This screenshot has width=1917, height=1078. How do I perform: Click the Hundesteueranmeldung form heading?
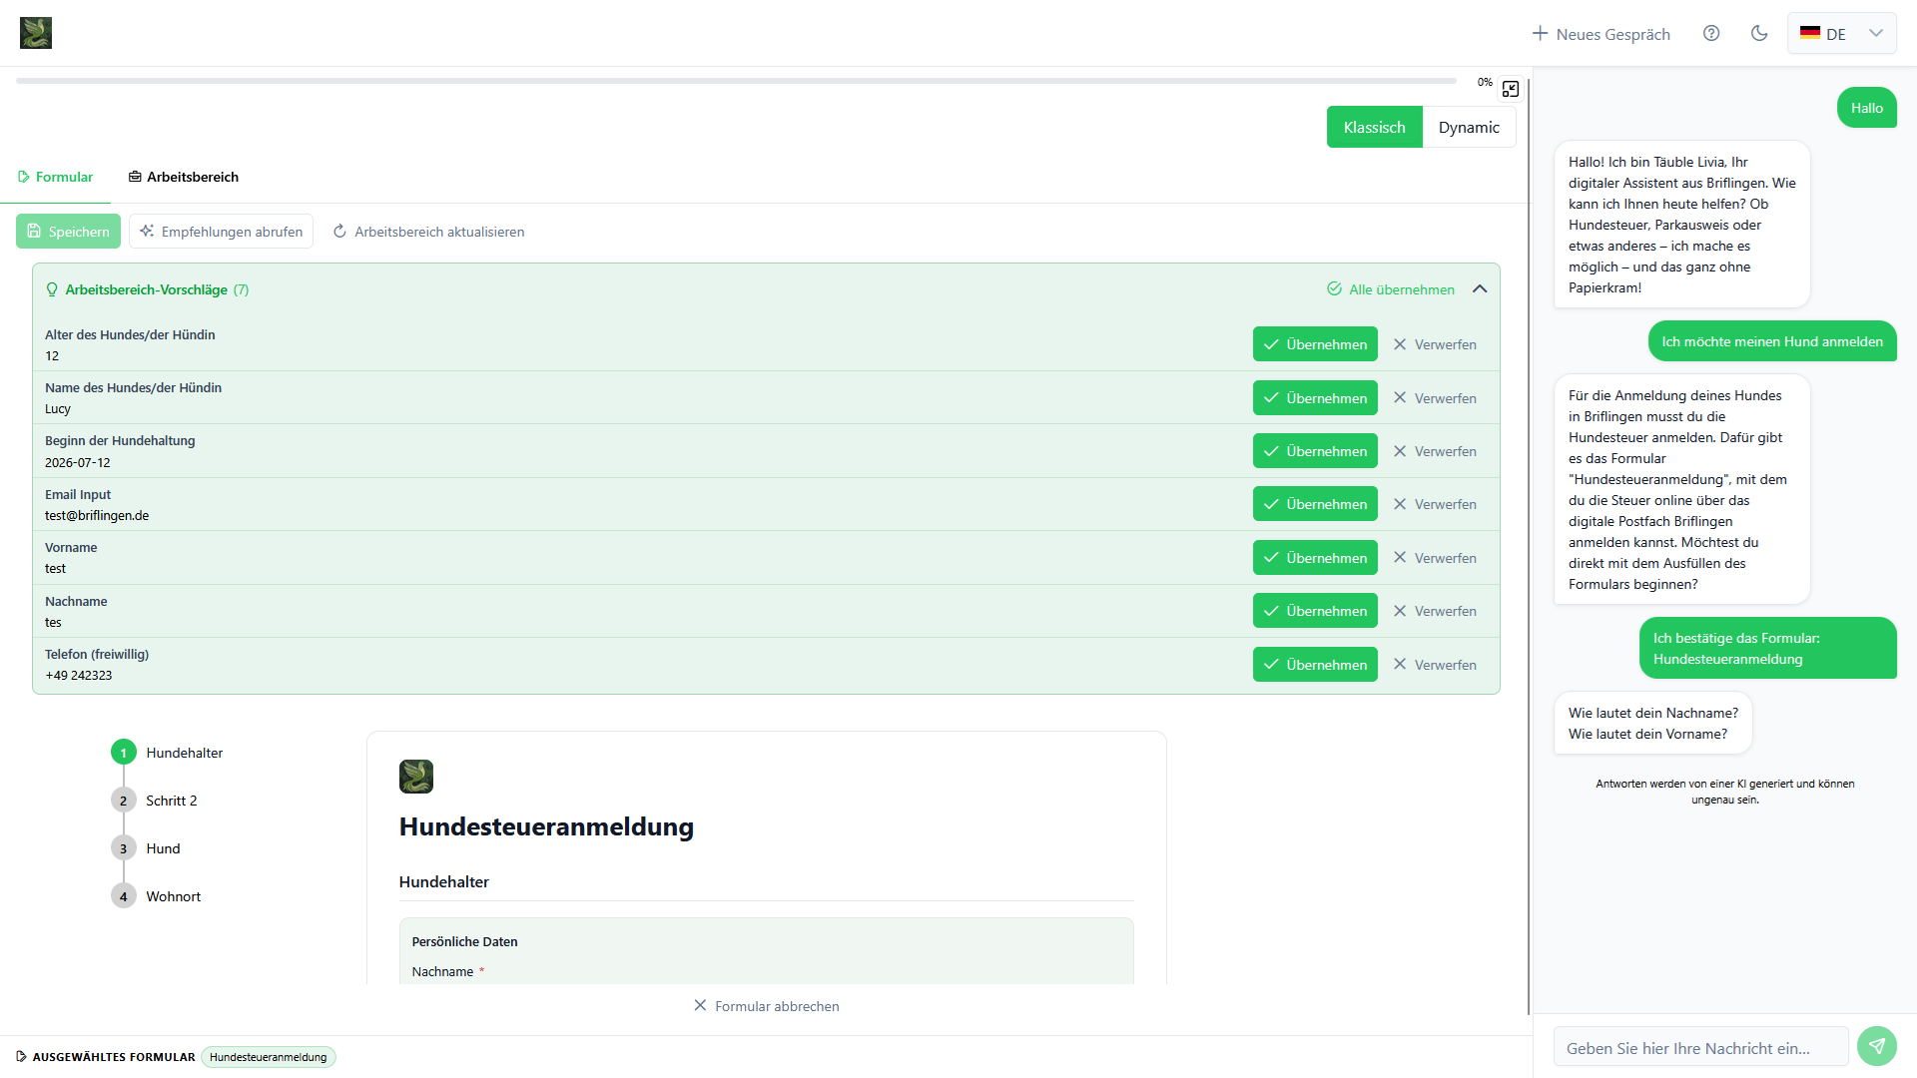point(546,826)
